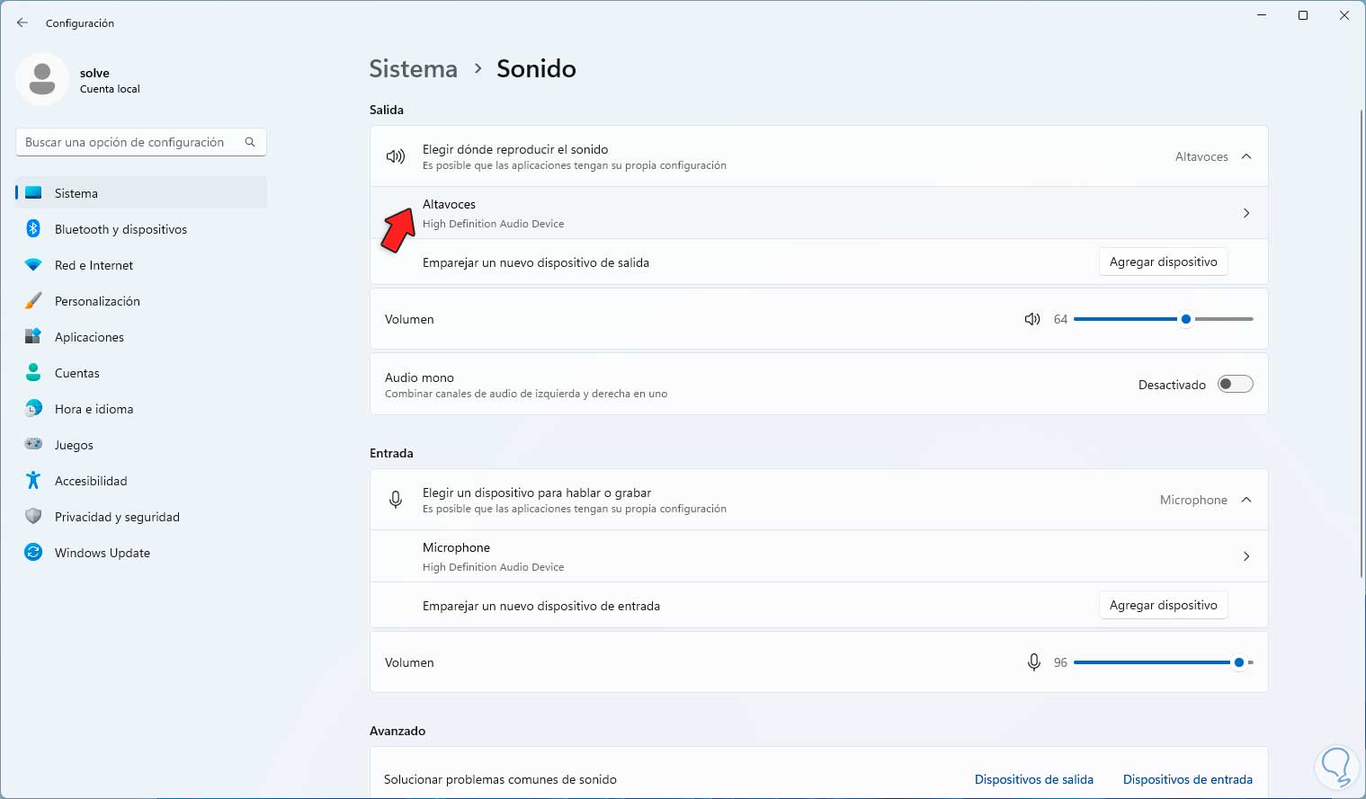1366x799 pixels.
Task: Collapse the output device list chevron
Action: pyautogui.click(x=1246, y=156)
